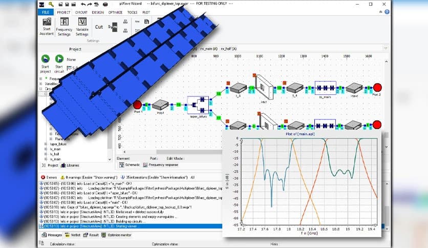Switch to the CIRCUIT ribbon tab
The image size is (428, 248).
pos(81,12)
